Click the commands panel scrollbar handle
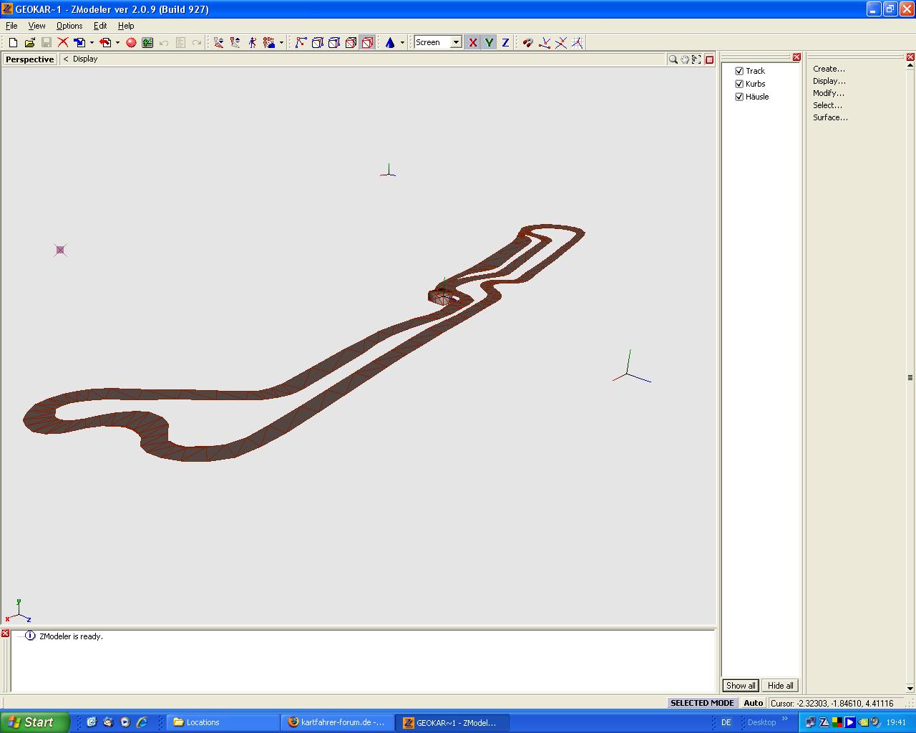The width and height of the screenshot is (916, 733). [910, 377]
